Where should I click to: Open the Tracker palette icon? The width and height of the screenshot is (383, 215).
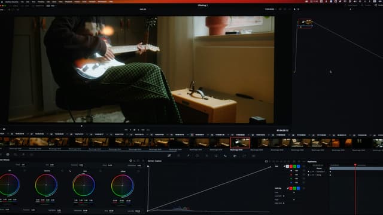click(207, 155)
